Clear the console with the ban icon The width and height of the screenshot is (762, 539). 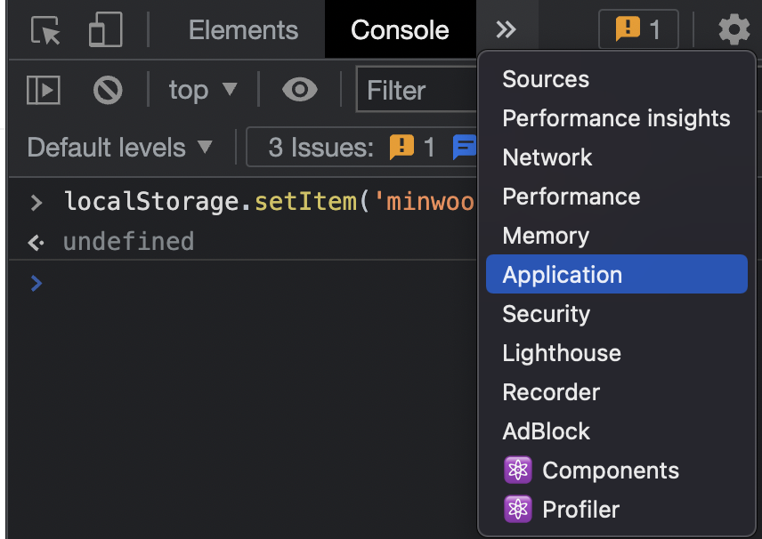pos(108,90)
